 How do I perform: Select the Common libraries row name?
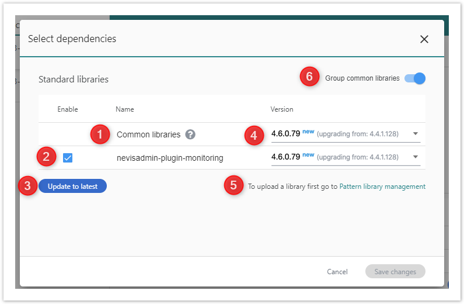[148, 134]
